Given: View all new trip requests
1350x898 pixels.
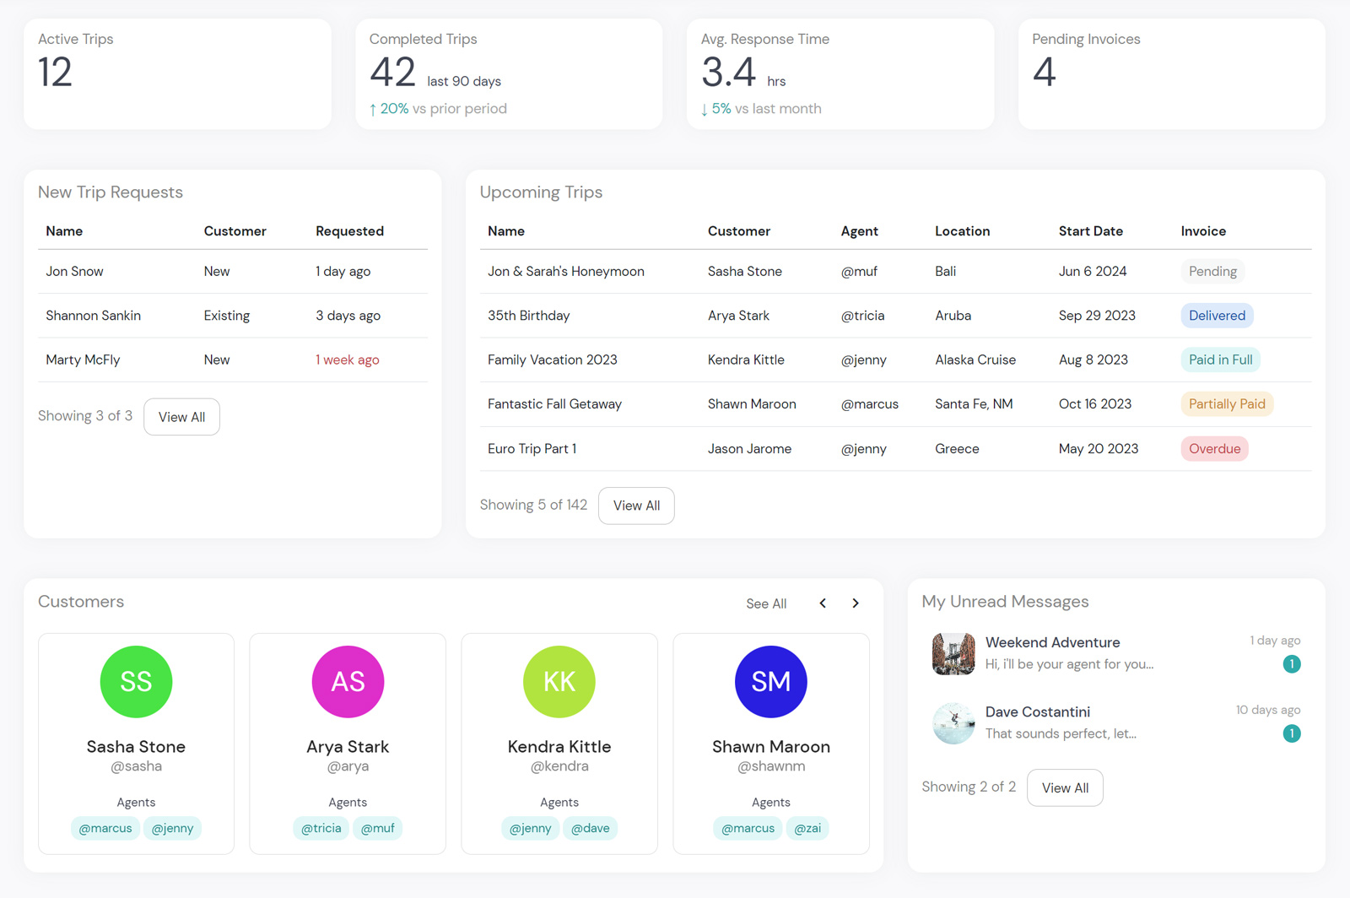Looking at the screenshot, I should coord(181,417).
